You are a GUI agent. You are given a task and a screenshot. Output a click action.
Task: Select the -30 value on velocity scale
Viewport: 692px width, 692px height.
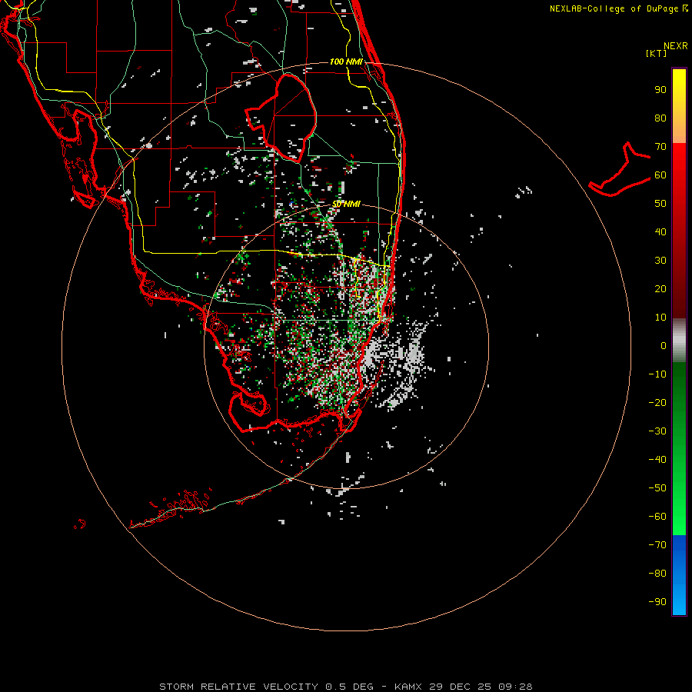(657, 431)
